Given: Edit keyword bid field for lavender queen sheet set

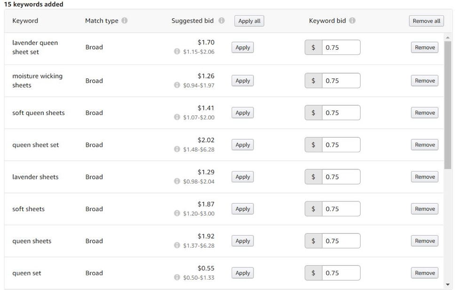Looking at the screenshot, I should [x=341, y=47].
